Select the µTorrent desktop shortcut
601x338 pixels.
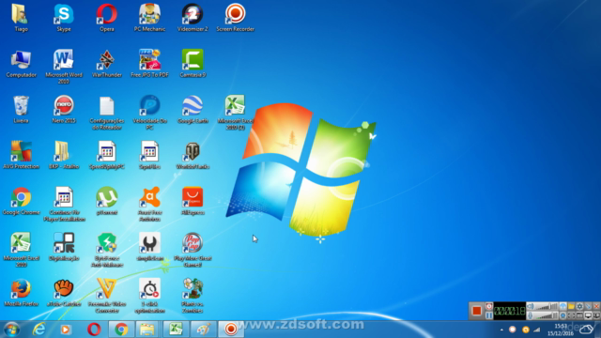pyautogui.click(x=106, y=201)
